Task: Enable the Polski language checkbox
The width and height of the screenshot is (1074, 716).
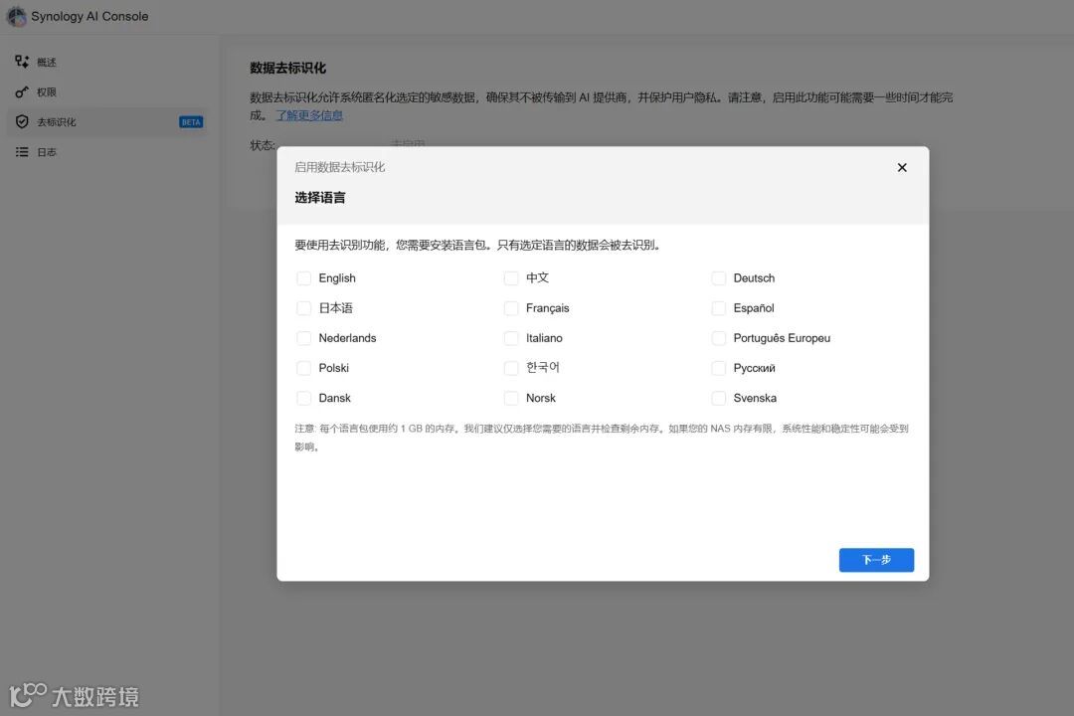Action: 303,368
